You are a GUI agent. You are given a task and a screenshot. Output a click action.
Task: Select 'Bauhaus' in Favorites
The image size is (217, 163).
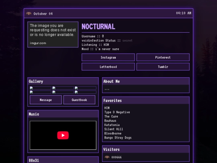[x=110, y=121]
